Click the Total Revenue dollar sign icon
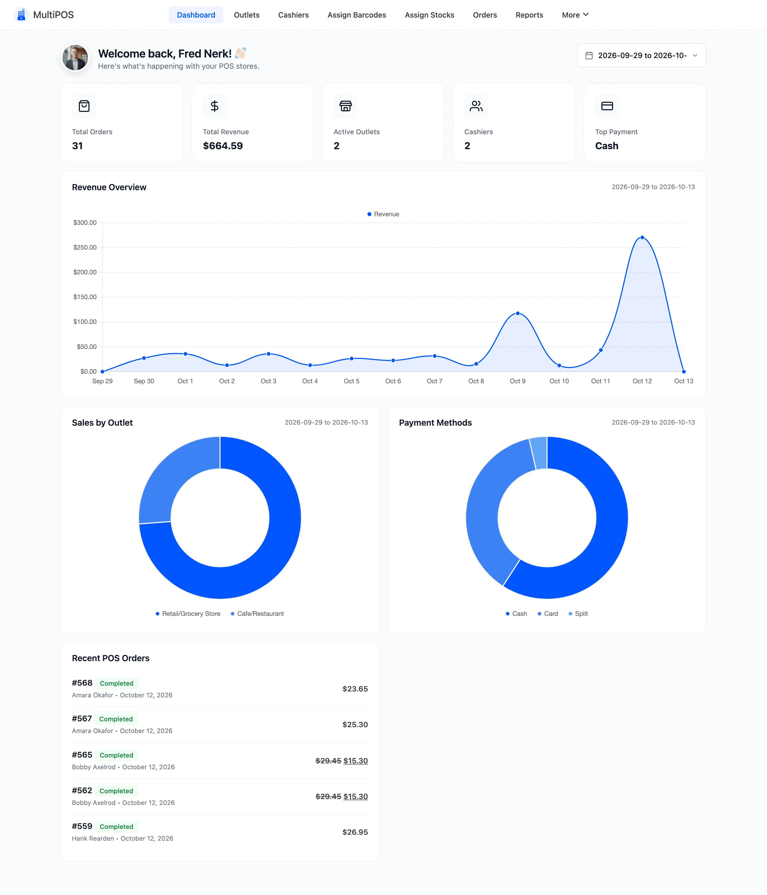The image size is (767, 895). [215, 106]
